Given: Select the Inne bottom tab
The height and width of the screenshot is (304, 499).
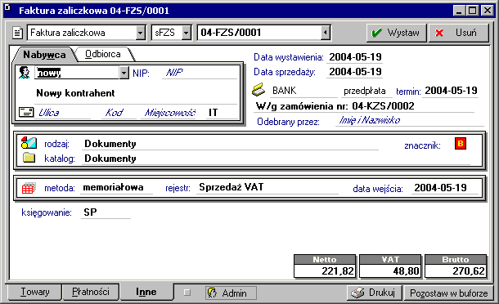Looking at the screenshot, I should click(x=146, y=292).
